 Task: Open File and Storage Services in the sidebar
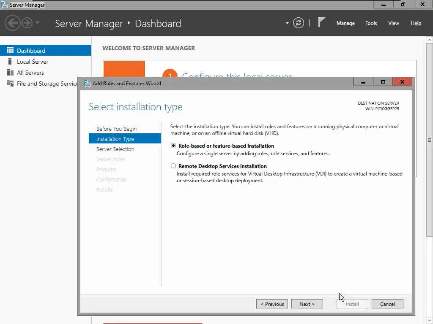tap(38, 84)
